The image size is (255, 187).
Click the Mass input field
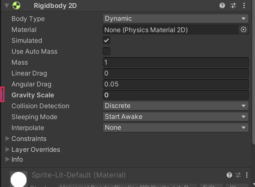pyautogui.click(x=176, y=62)
